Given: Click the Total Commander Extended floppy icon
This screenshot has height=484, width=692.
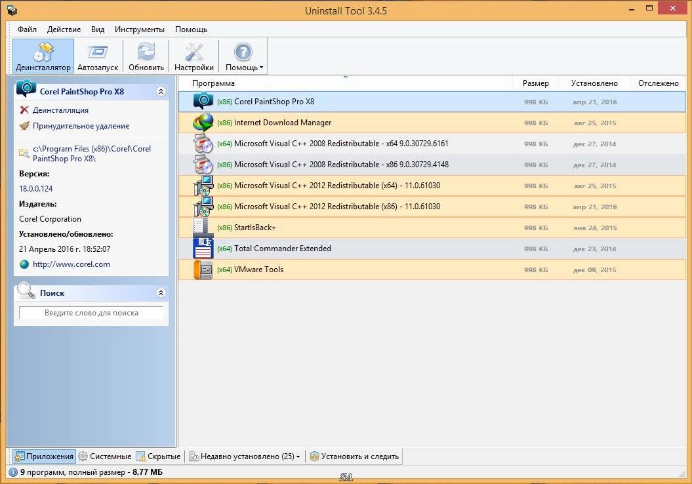Looking at the screenshot, I should click(x=203, y=249).
